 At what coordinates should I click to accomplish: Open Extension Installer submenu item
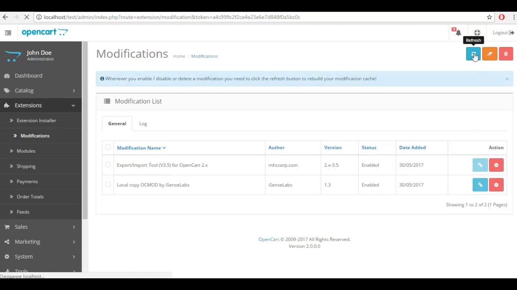pos(41,120)
